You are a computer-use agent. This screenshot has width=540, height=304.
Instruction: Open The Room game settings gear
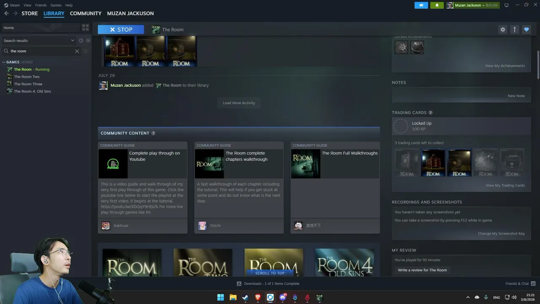pyautogui.click(x=502, y=30)
